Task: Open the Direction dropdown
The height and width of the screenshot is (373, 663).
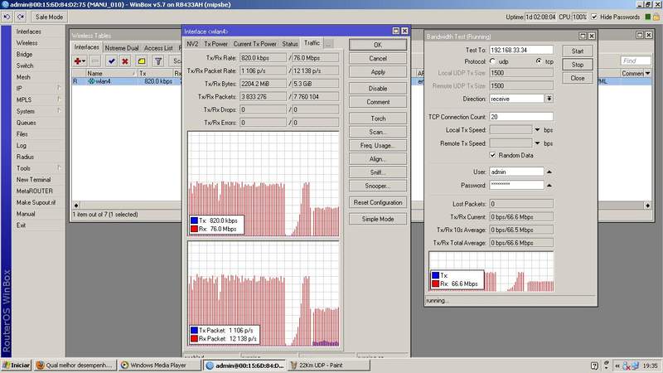Action: pos(549,98)
